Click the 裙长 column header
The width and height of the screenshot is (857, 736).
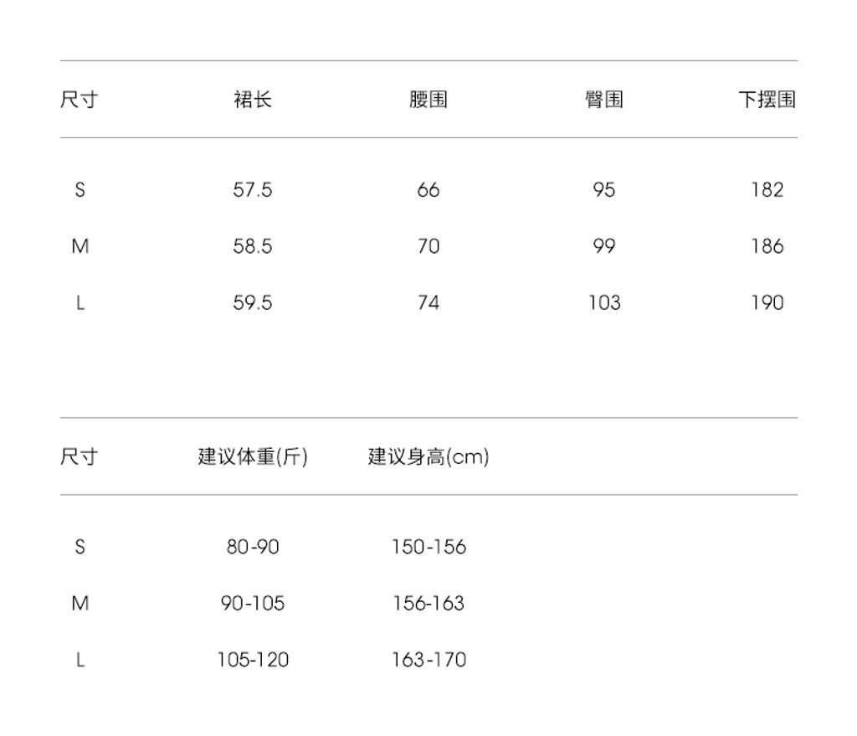click(253, 100)
